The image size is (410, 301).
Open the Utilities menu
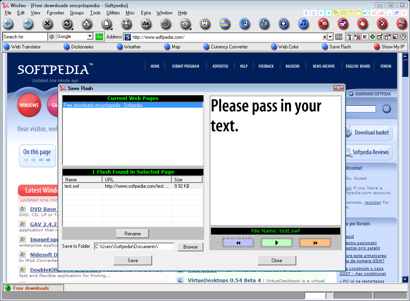click(x=113, y=13)
